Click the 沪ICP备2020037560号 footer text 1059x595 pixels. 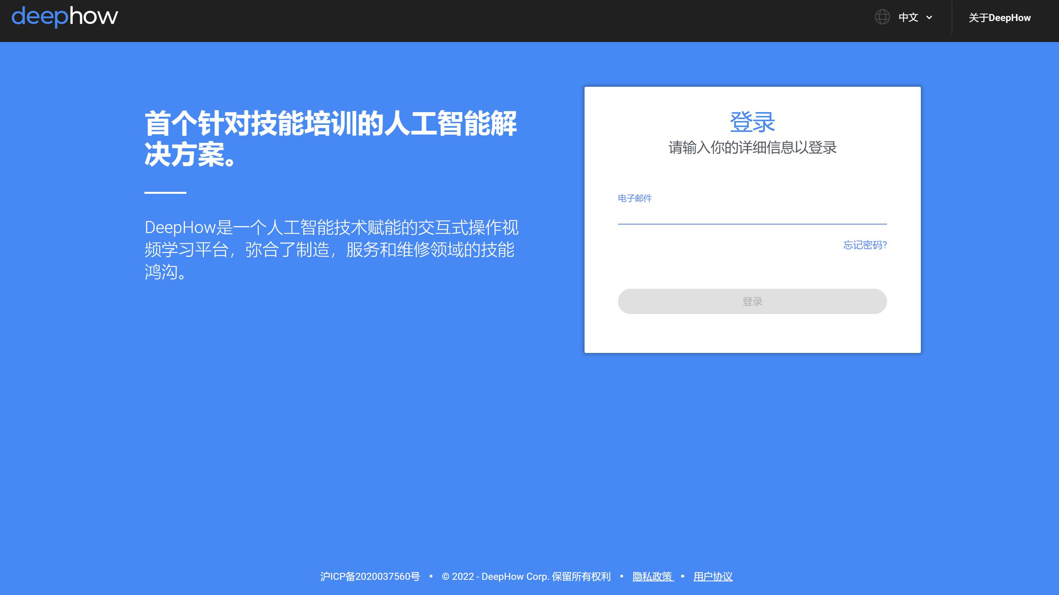(370, 576)
